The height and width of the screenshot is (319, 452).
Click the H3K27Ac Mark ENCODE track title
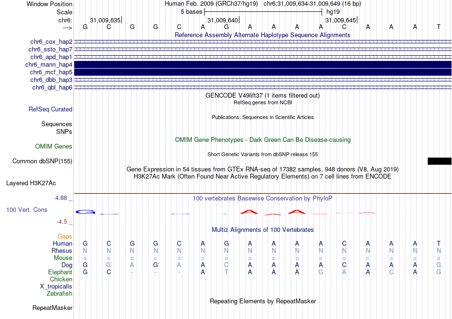[263, 177]
